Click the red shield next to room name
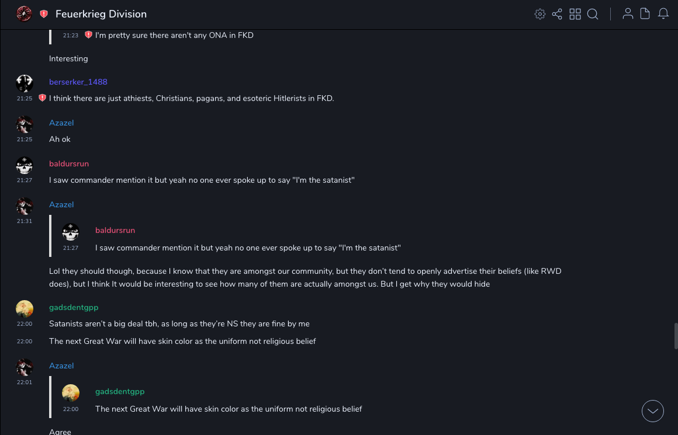Viewport: 678px width, 435px height. (44, 14)
